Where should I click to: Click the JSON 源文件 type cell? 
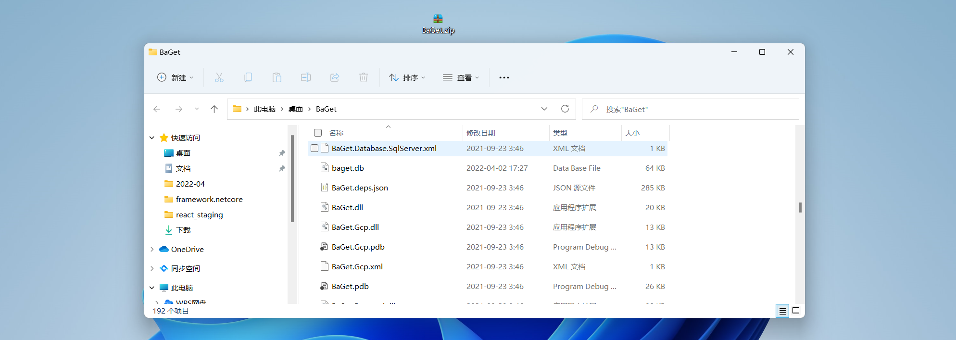574,188
